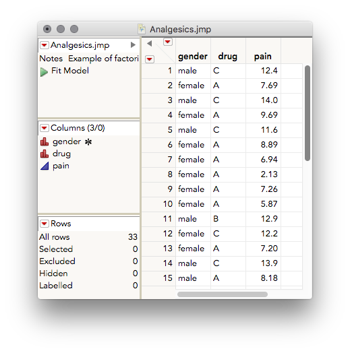Run the Fit Model script green triangle
The image size is (350, 353).
[x=44, y=72]
